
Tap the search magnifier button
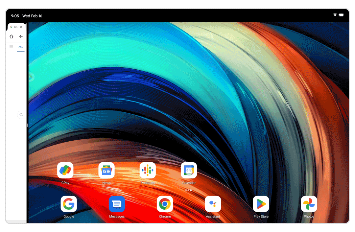(21, 115)
